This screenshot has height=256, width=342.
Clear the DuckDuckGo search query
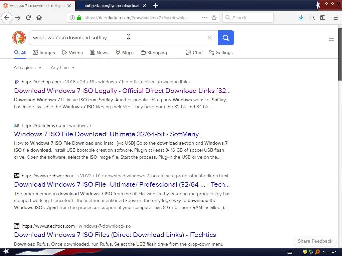point(210,38)
